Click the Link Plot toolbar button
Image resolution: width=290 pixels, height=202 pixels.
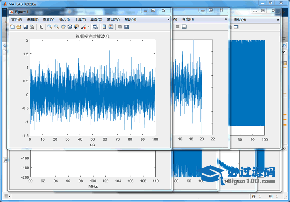coord(95,27)
